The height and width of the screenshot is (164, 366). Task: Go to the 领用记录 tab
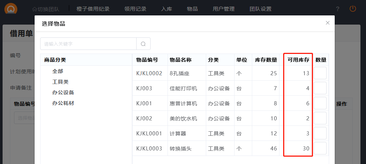click(135, 9)
